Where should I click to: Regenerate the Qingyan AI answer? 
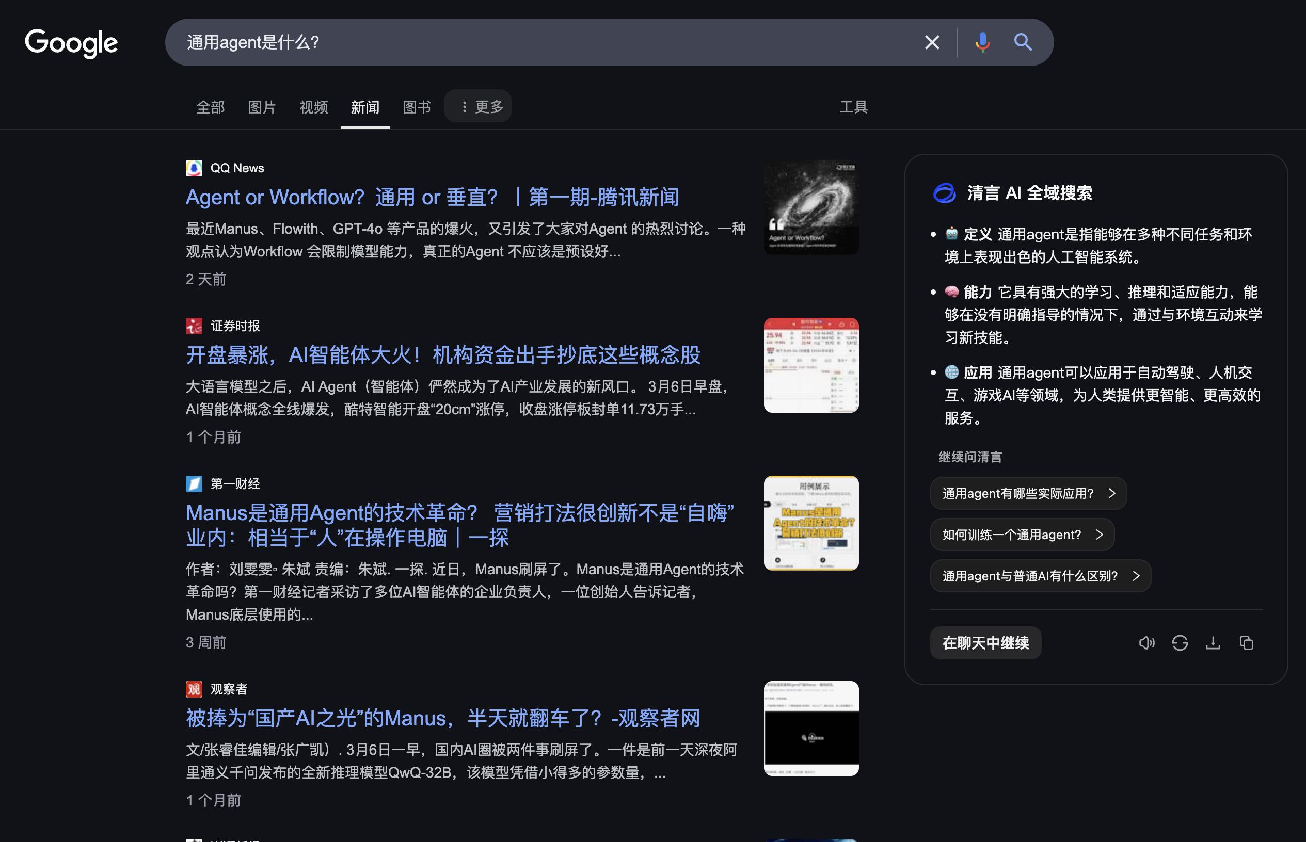coord(1180,643)
